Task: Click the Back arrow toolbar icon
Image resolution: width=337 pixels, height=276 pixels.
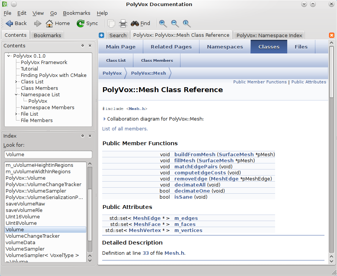Action: [x=9, y=24]
